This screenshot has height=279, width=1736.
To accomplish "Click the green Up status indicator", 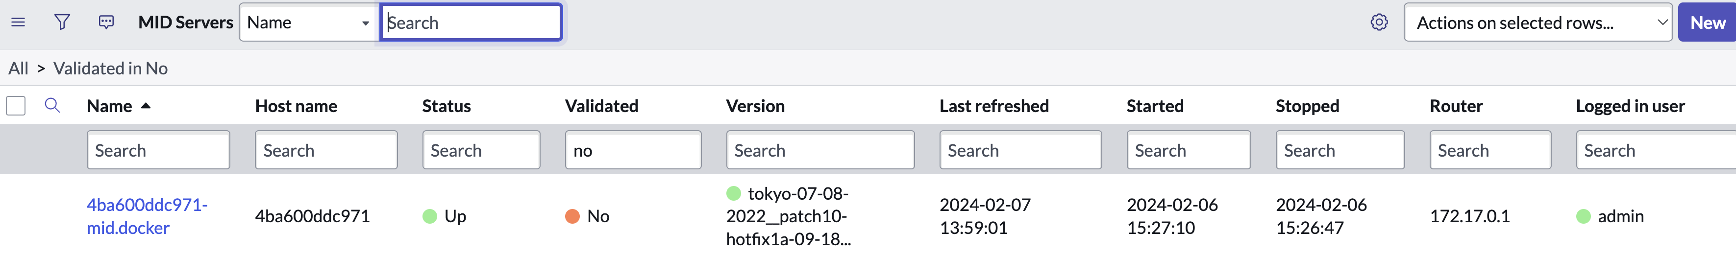I will (x=430, y=216).
